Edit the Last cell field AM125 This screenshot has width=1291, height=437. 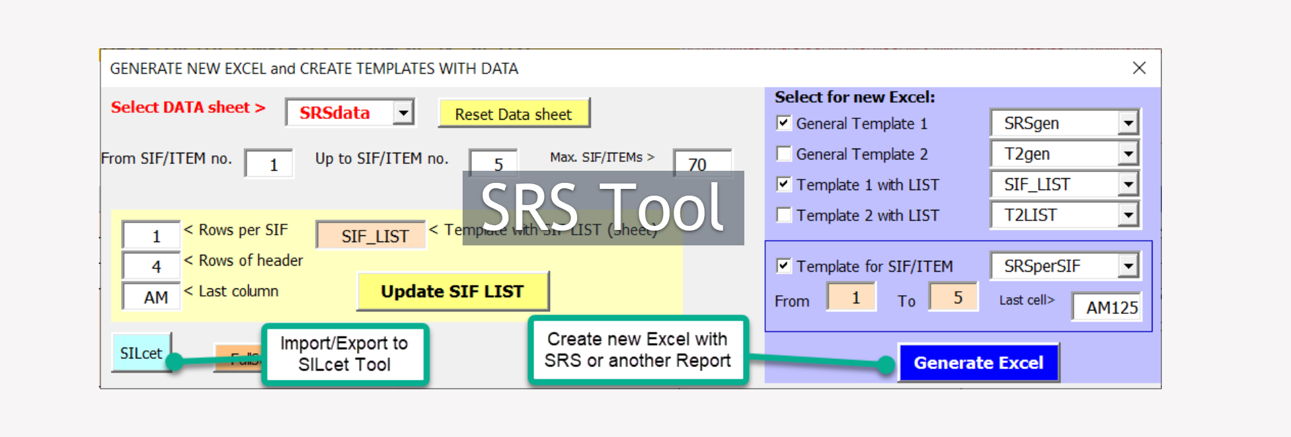(1106, 307)
